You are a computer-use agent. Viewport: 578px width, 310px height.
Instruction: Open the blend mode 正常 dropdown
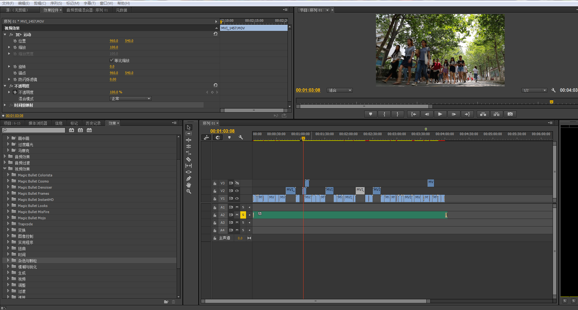point(131,98)
